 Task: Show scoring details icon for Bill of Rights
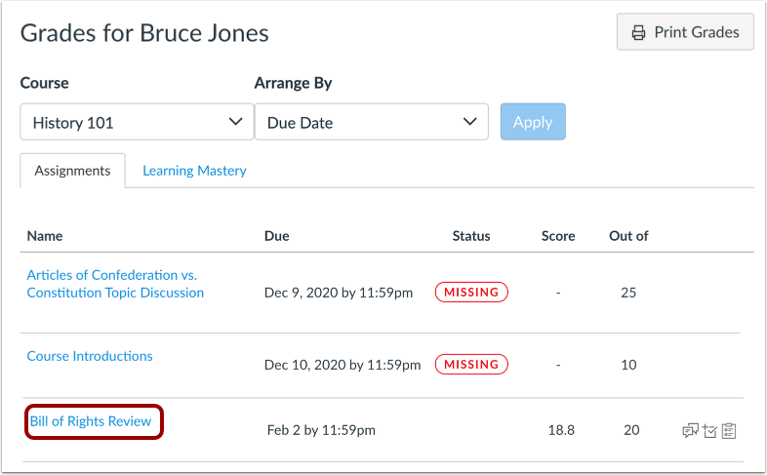coord(709,430)
